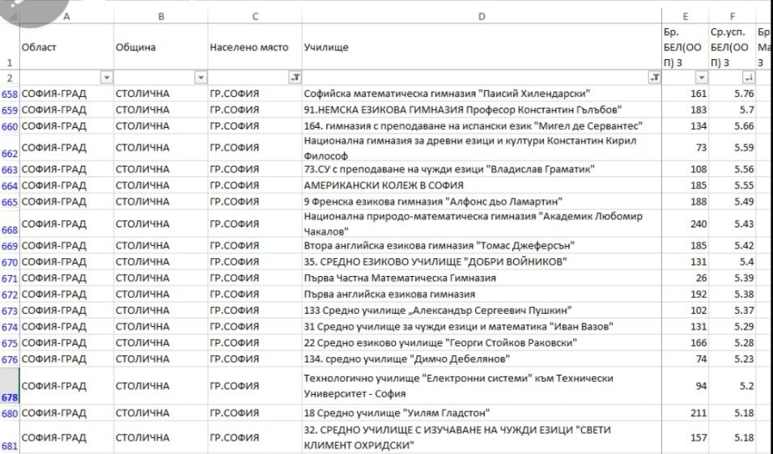Select column D by its header
Screen dimensions: 773x454
pyautogui.click(x=482, y=15)
